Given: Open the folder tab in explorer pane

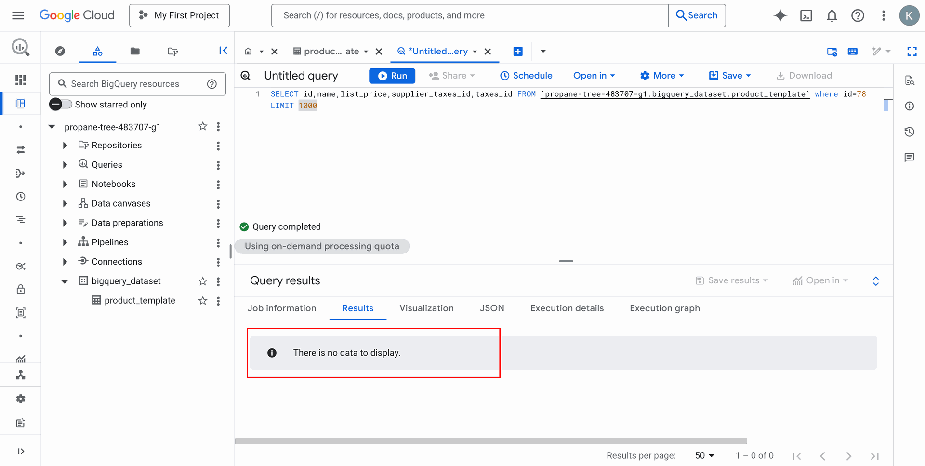Looking at the screenshot, I should [x=135, y=51].
